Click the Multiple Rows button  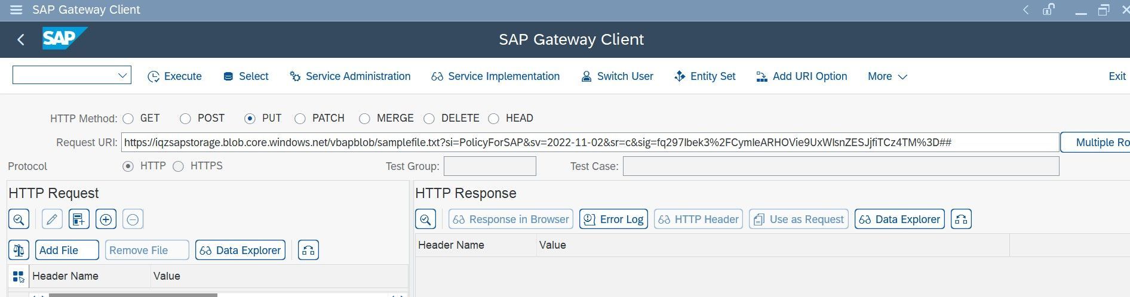[x=1097, y=143]
